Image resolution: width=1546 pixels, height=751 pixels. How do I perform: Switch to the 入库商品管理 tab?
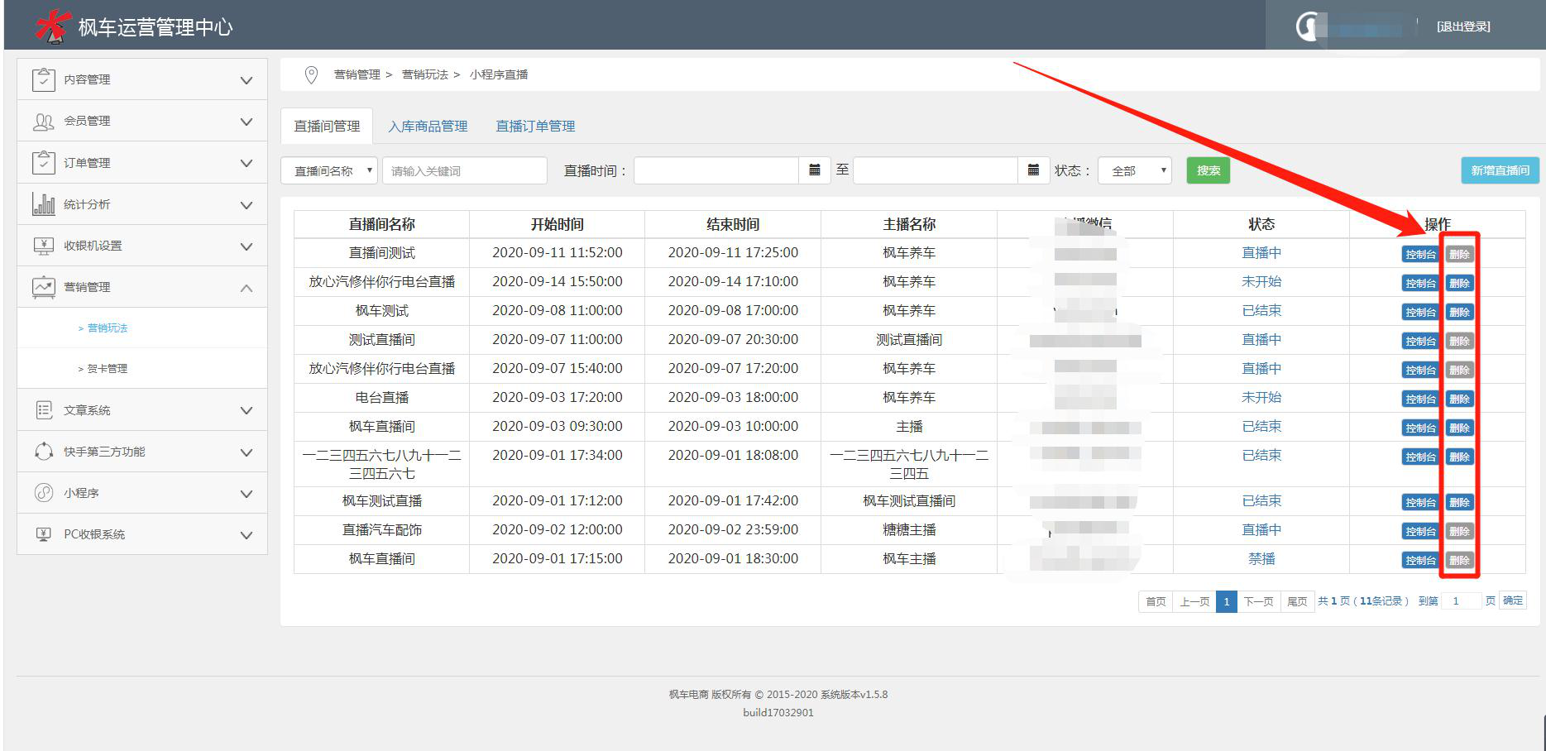tap(428, 127)
